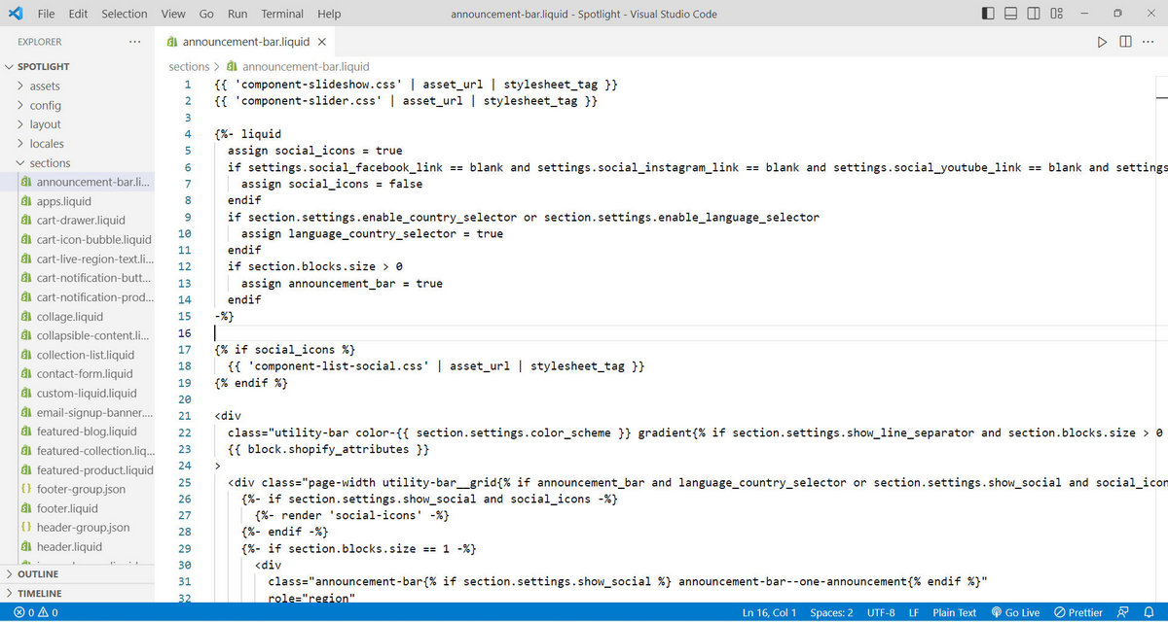This screenshot has width=1168, height=622.
Task: Click the Go Live broadcast button
Action: 1015,612
